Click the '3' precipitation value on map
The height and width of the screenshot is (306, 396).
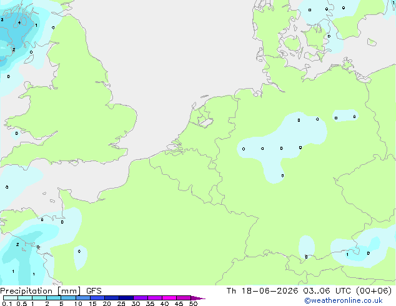click(x=2, y=20)
